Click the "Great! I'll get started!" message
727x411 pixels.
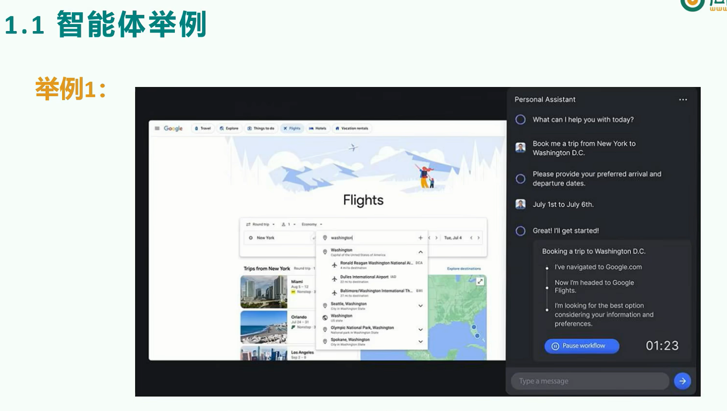tap(566, 231)
